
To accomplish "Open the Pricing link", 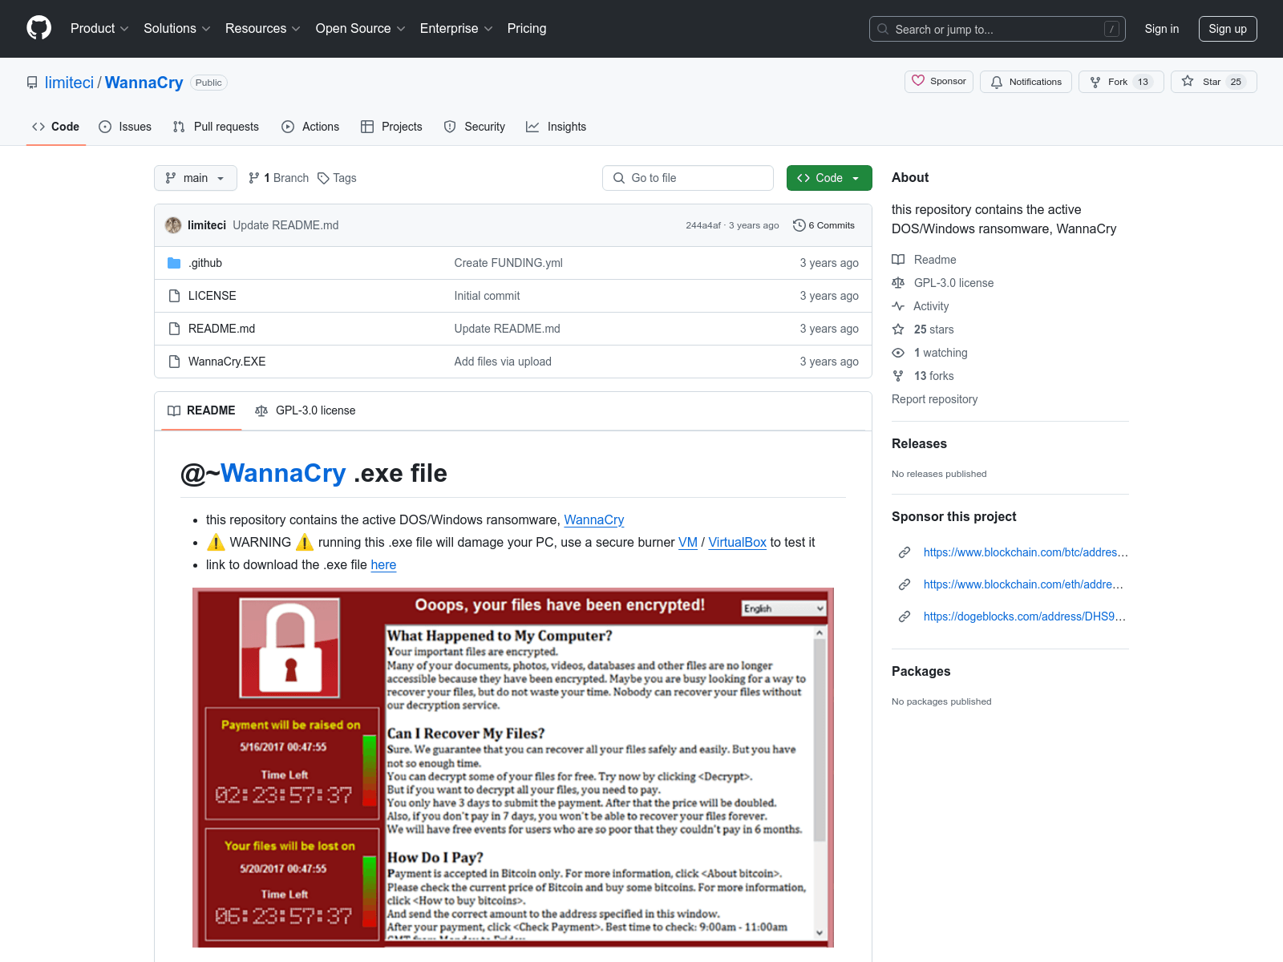I will pyautogui.click(x=527, y=28).
